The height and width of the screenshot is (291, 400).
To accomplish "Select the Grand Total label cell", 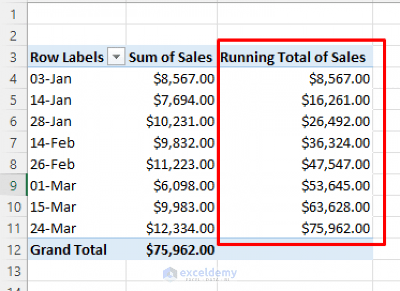I will (x=77, y=249).
